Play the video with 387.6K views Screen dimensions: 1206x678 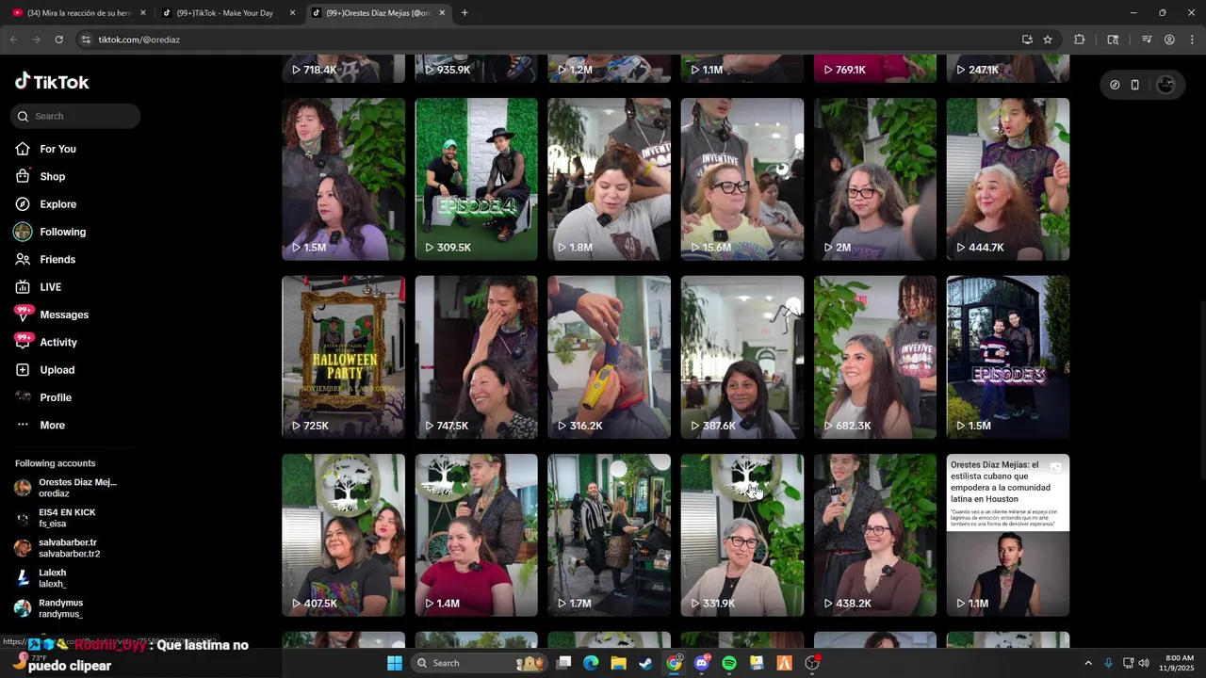click(742, 357)
